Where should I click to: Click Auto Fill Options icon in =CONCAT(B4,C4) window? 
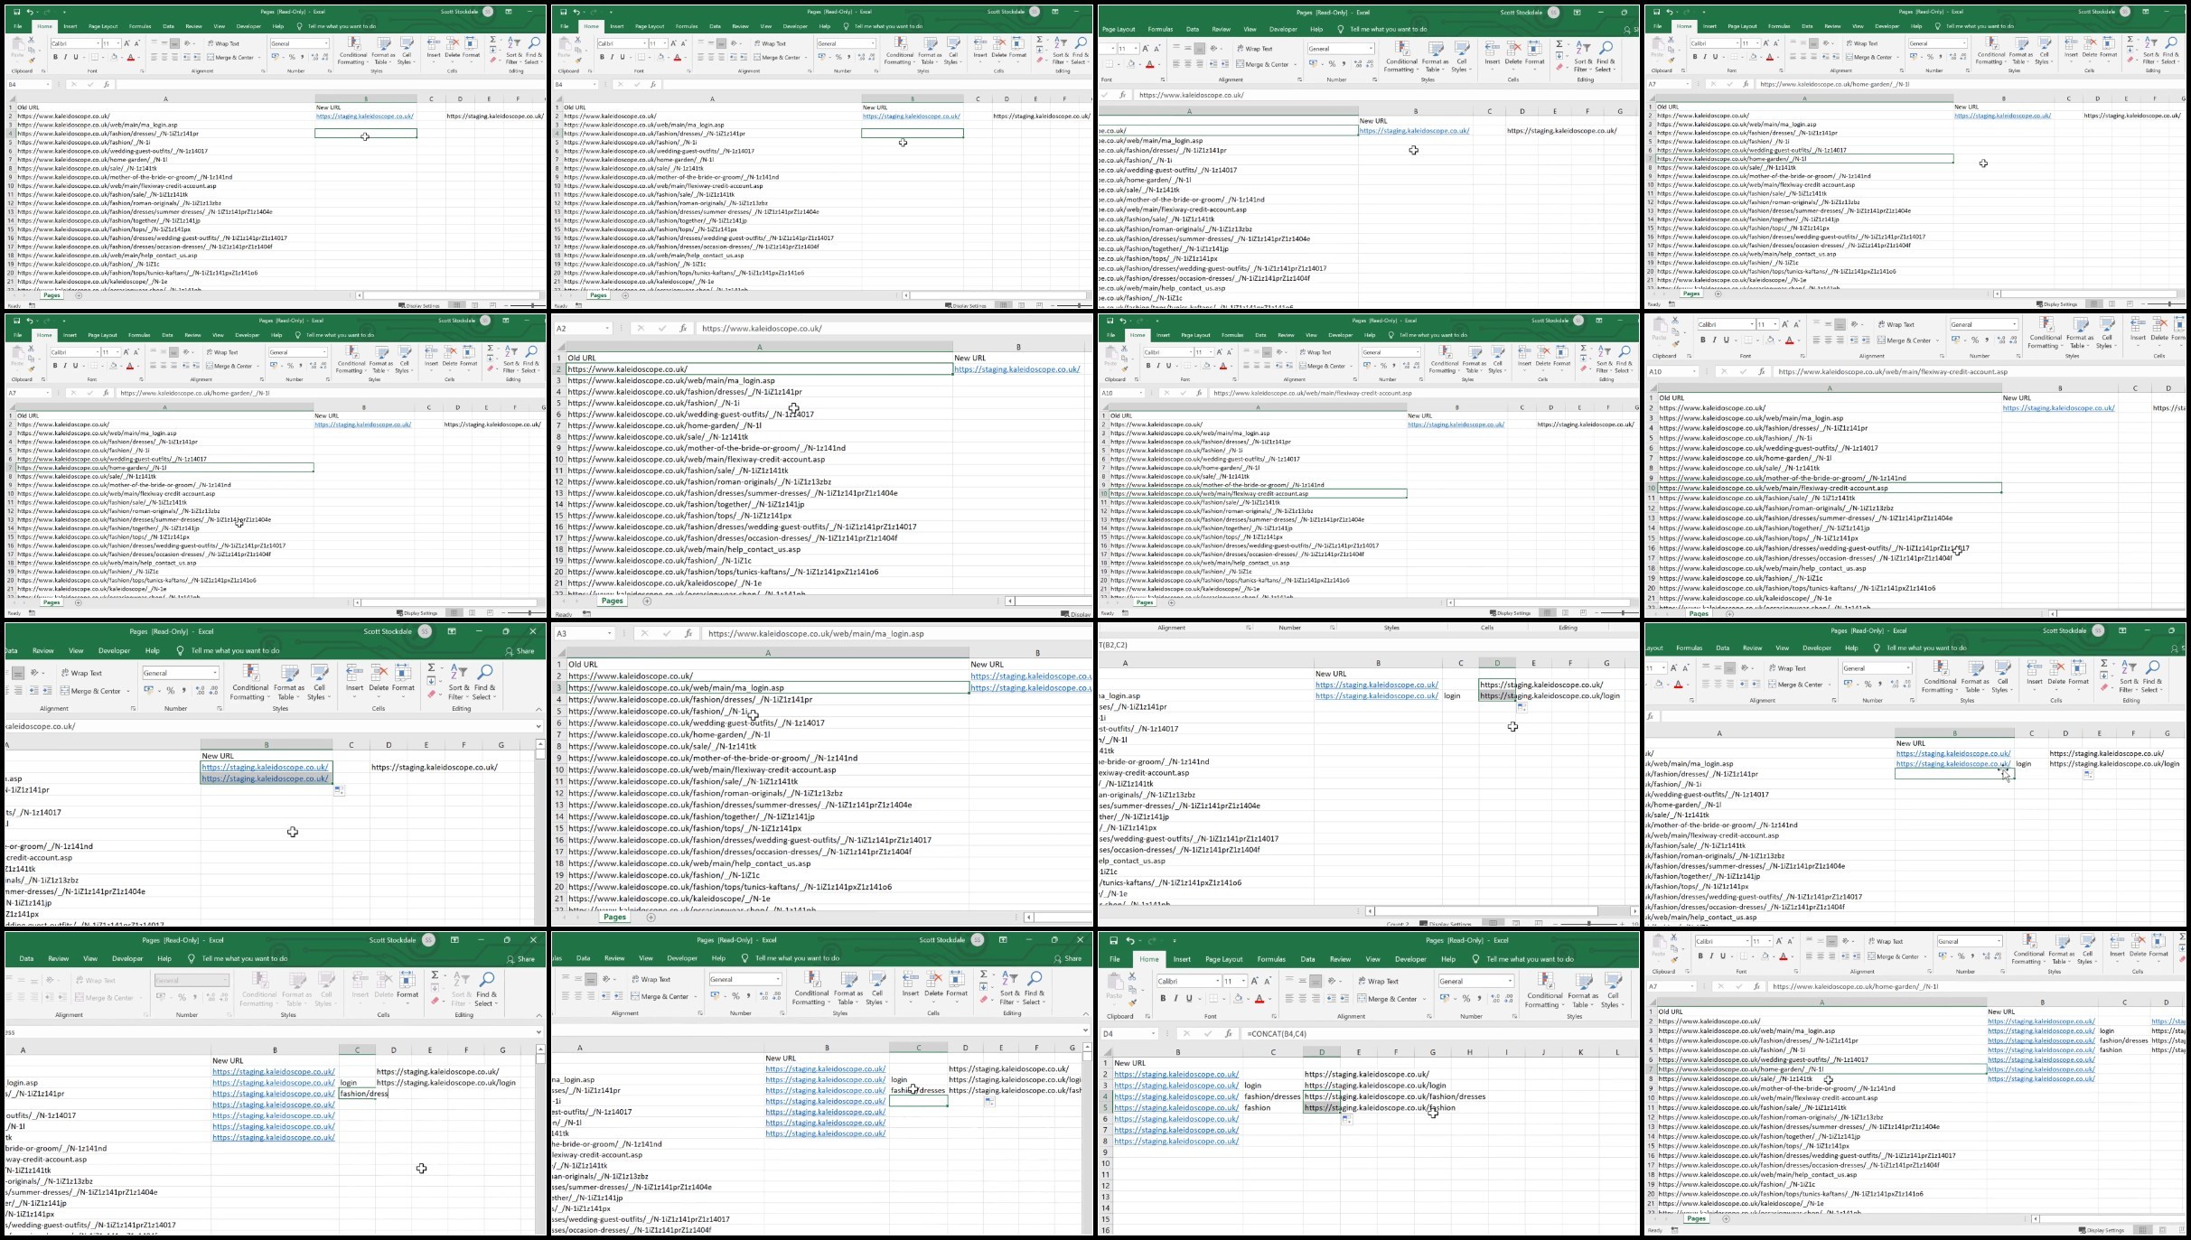pos(1346,1119)
